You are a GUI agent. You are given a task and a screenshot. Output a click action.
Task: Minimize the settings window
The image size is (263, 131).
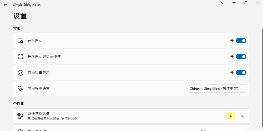tap(234, 3)
